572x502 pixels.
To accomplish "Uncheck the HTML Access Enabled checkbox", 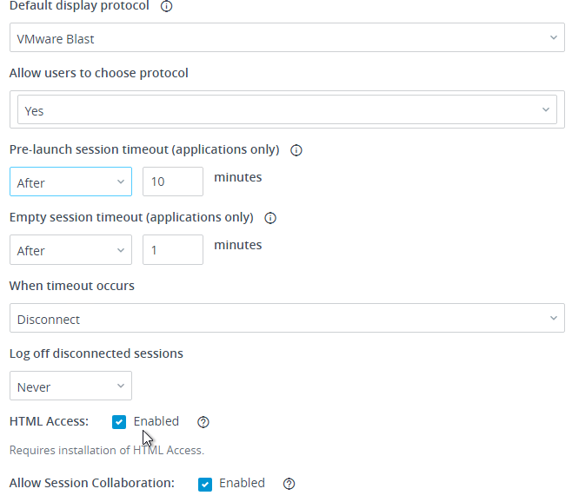I will click(x=119, y=422).
